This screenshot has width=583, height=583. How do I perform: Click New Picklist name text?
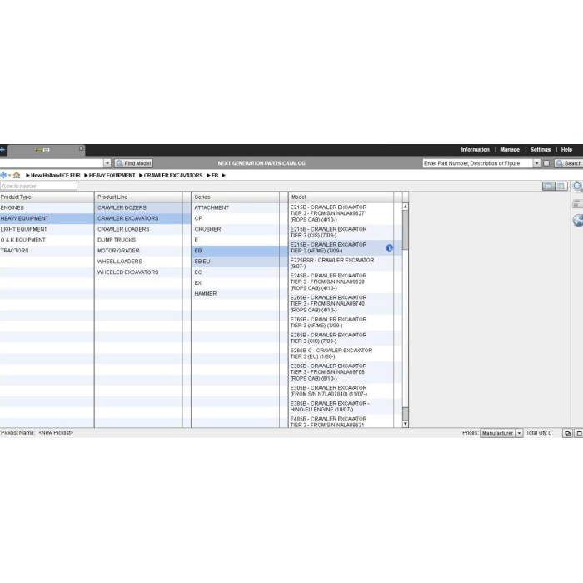(x=56, y=433)
